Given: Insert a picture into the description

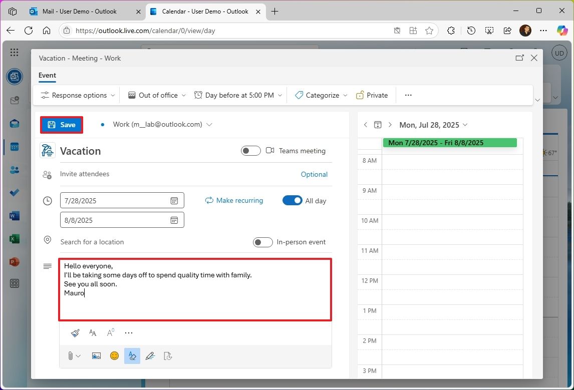Looking at the screenshot, I should click(96, 355).
